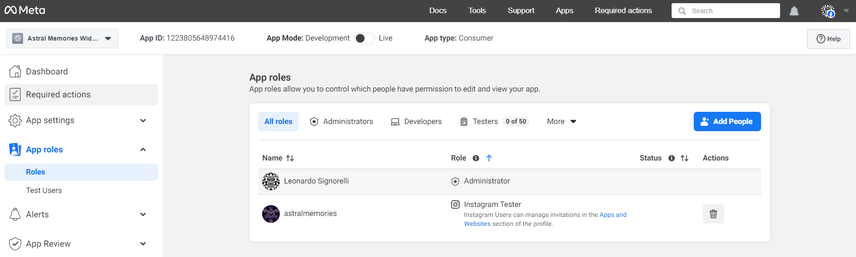This screenshot has height=257, width=856.
Task: Select the Testers tab
Action: tap(485, 122)
